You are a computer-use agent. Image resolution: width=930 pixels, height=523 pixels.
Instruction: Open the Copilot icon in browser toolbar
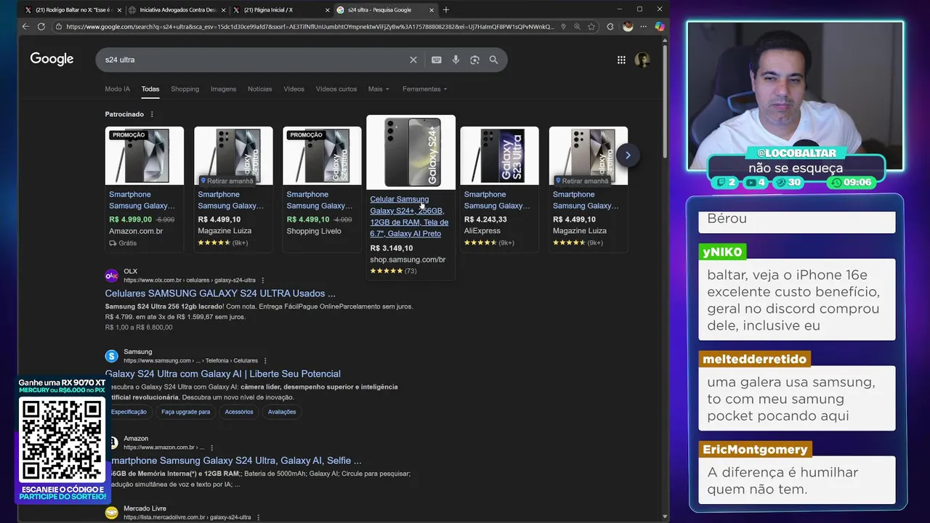coord(659,27)
